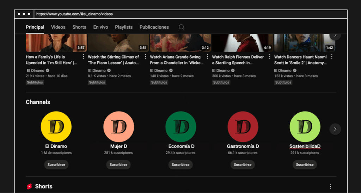Click Subtítulos badge under 'I'm Still Here'
361x193 pixels.
(35, 82)
